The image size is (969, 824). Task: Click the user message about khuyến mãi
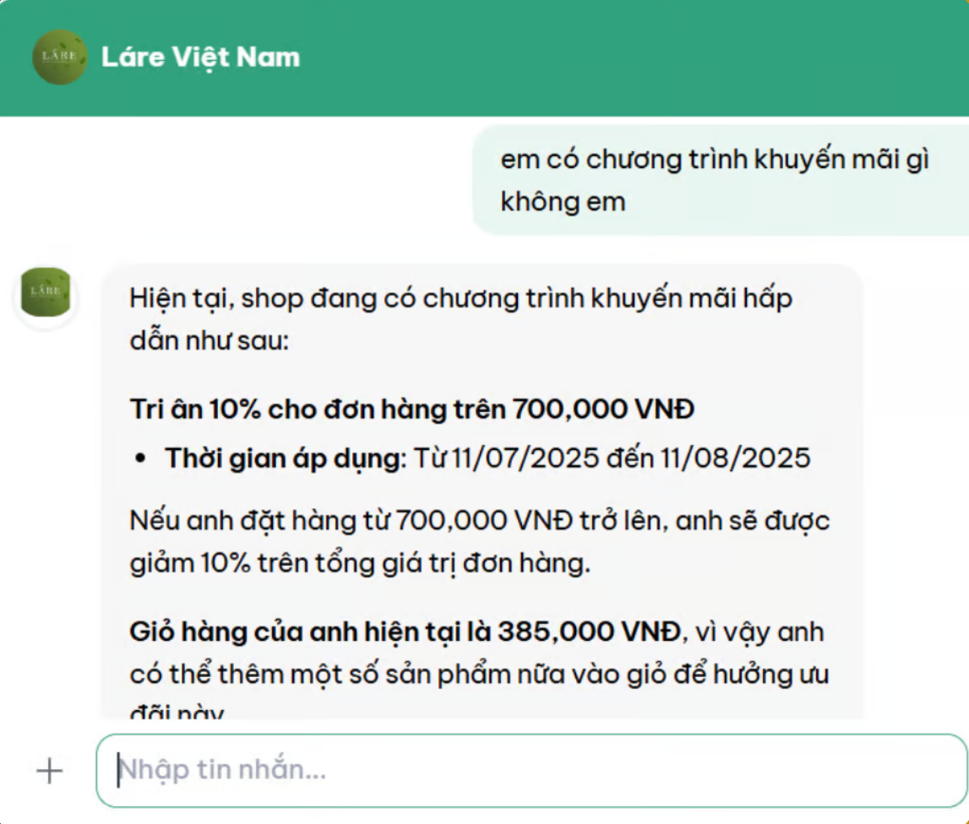click(714, 160)
